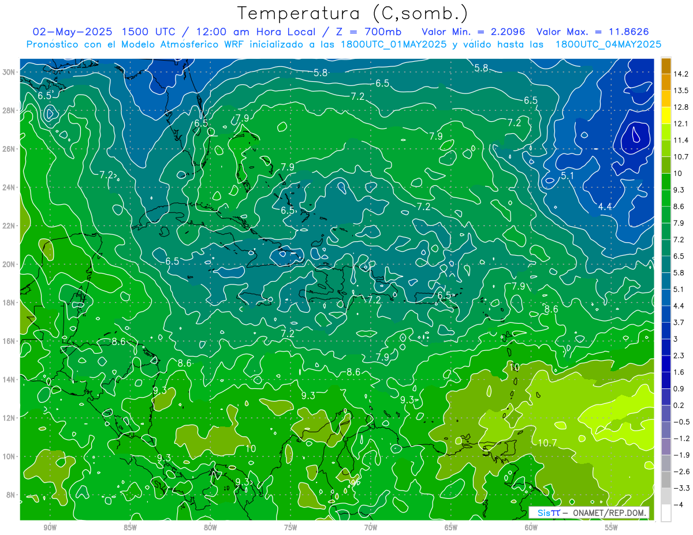The height and width of the screenshot is (535, 693).
Task: Click "Valor Min. = 2.2096" in the header
Action: point(473,31)
